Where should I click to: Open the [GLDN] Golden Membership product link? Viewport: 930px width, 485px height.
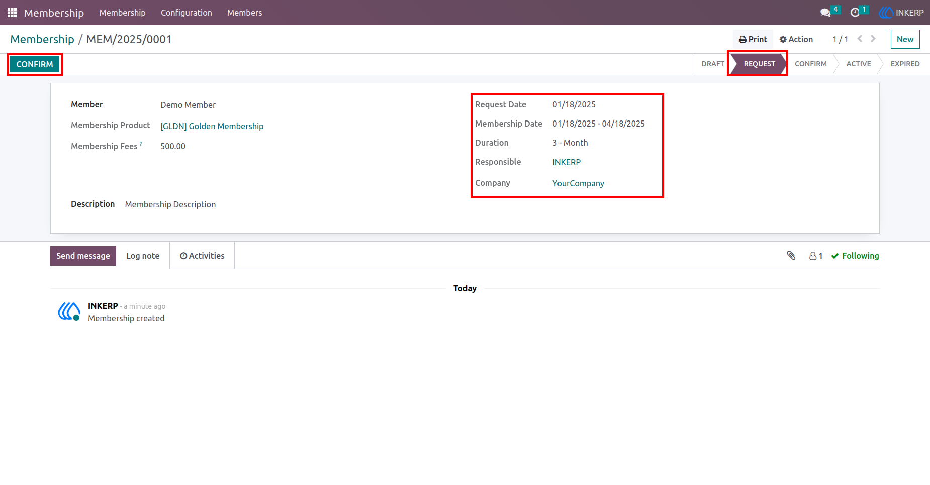click(212, 126)
